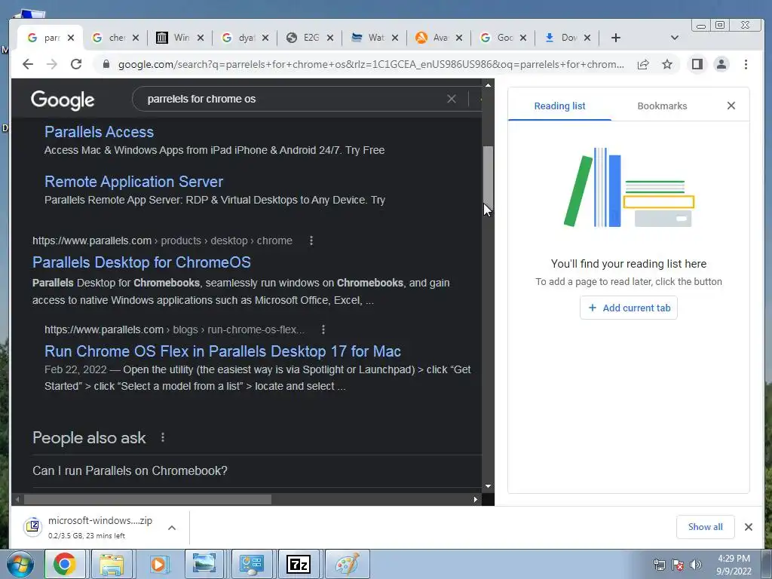Switch to the 'Goo' Google tab
Screen dimensions: 772x579
(x=503, y=38)
